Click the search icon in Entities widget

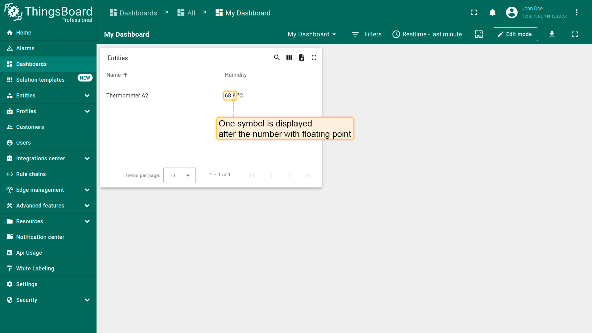pos(277,58)
